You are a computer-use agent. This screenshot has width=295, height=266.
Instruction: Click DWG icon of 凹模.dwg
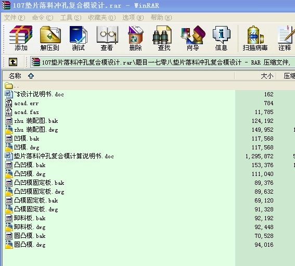[9, 147]
